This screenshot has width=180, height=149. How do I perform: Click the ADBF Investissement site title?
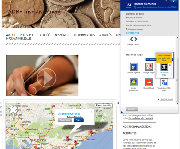34,12
